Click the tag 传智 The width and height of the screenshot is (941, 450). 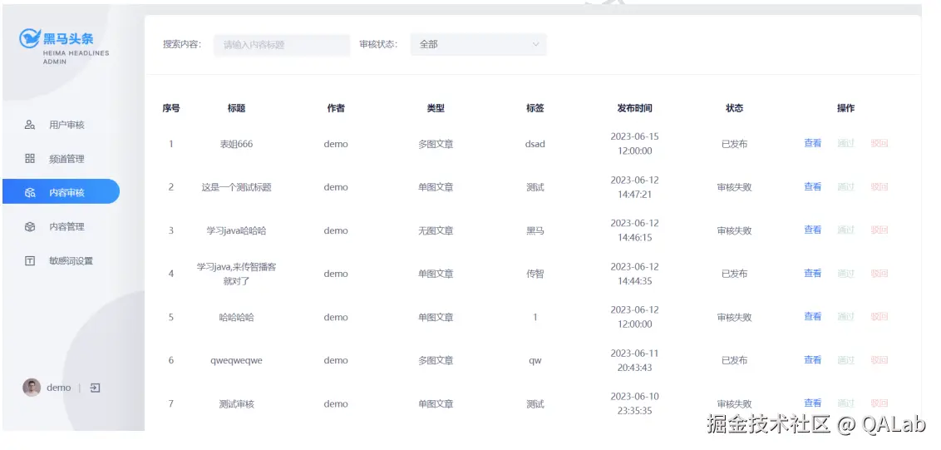[x=535, y=274]
